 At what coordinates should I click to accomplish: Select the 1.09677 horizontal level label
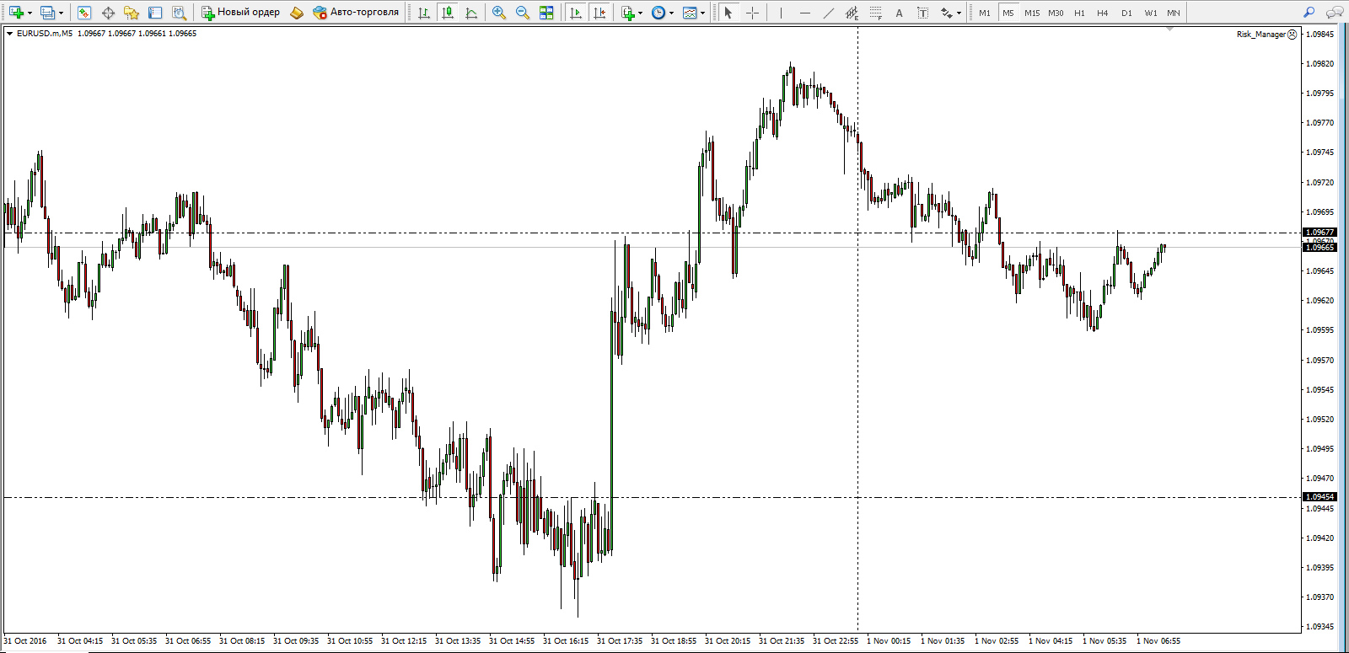(1319, 233)
